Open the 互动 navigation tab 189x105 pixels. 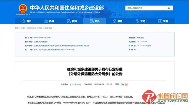(x=140, y=21)
